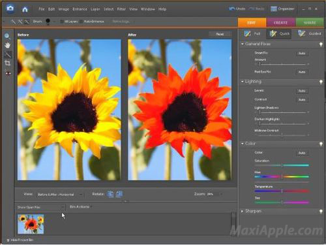The height and width of the screenshot is (245, 326).
Task: Adjust the Temperature slider
Action: point(282,191)
